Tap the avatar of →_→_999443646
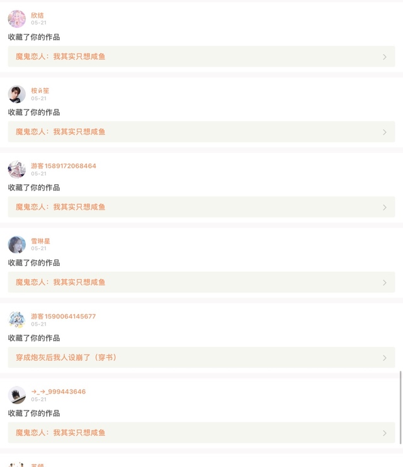 pyautogui.click(x=17, y=395)
